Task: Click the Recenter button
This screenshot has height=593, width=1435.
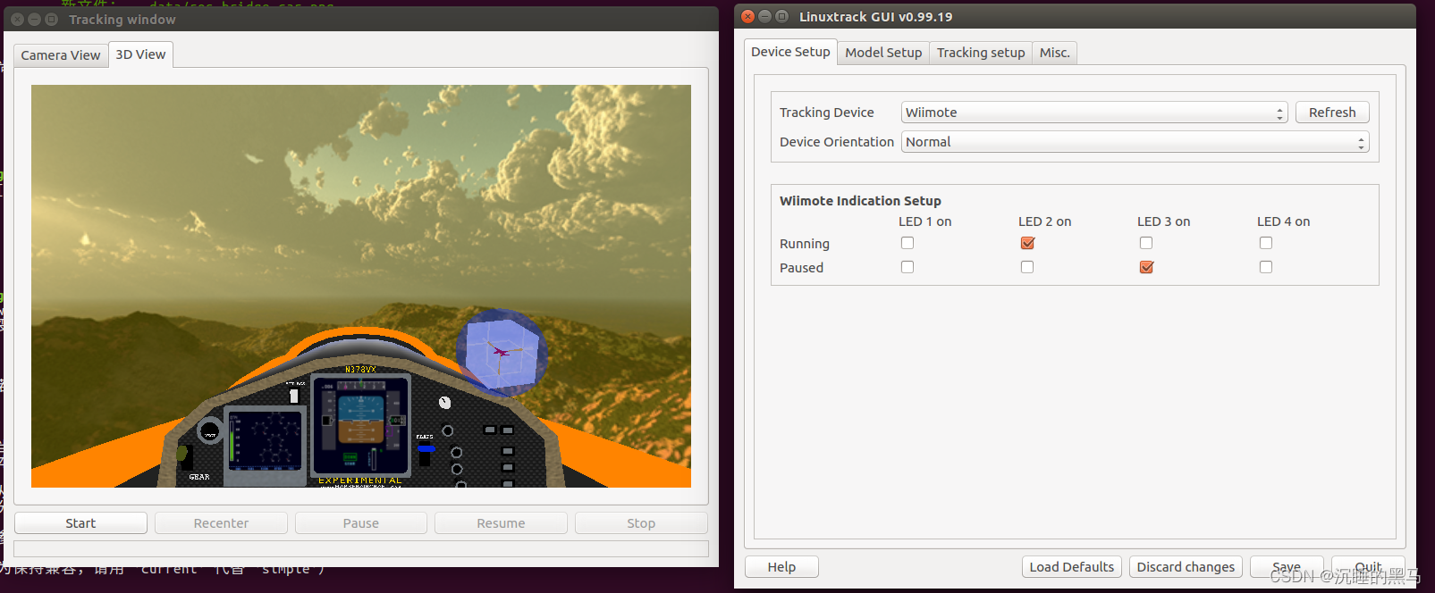Action: tap(221, 523)
